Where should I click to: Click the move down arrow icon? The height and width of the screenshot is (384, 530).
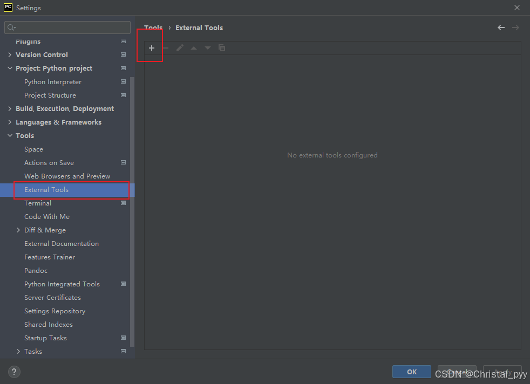coord(208,48)
